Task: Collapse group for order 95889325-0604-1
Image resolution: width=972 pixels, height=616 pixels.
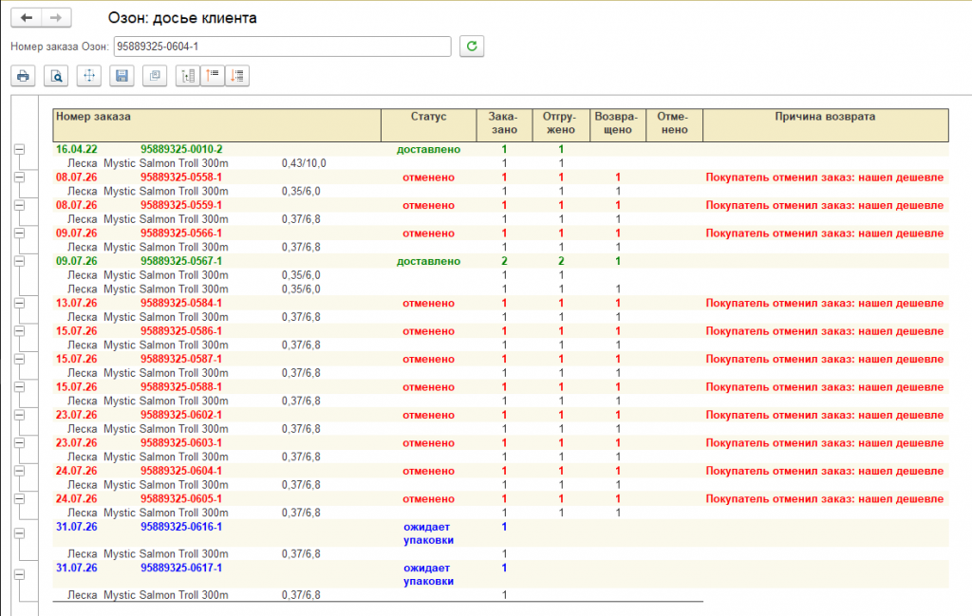Action: click(20, 471)
